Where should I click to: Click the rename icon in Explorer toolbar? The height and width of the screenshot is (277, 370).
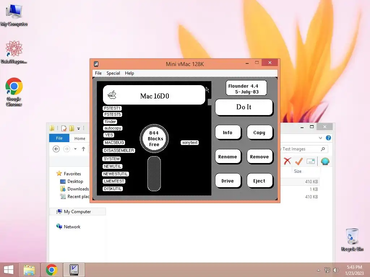[311, 161]
